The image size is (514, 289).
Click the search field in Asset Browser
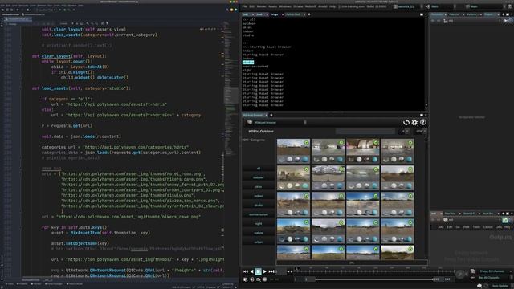click(365, 131)
